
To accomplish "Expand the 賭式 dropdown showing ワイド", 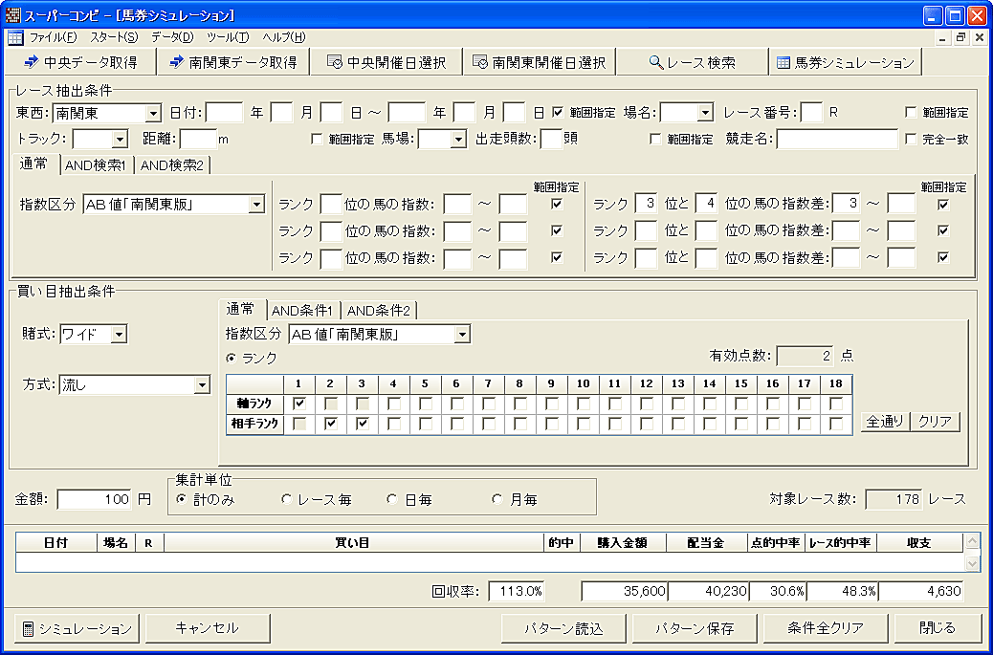I will (x=120, y=335).
